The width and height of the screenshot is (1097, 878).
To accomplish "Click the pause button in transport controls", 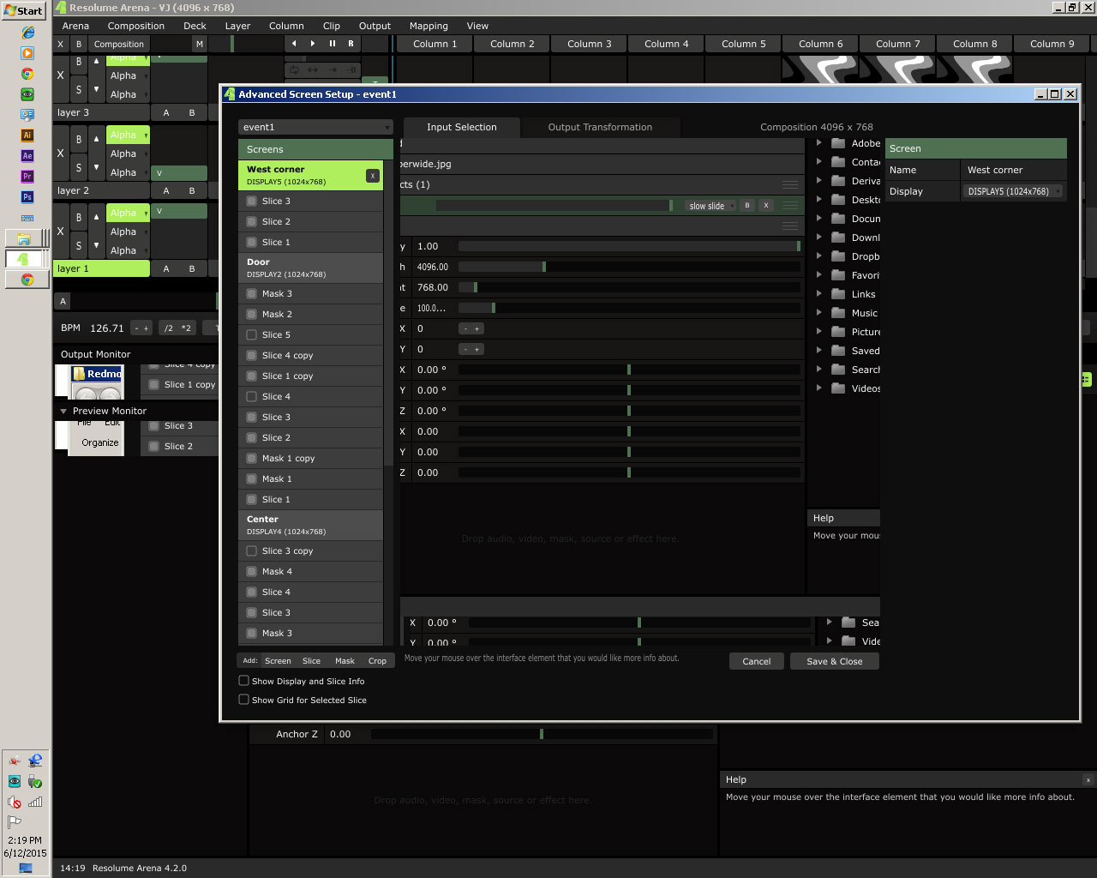I will click(332, 44).
